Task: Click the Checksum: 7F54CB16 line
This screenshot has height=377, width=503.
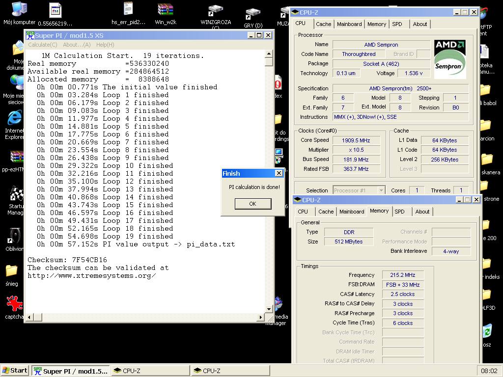Action: coord(67,260)
